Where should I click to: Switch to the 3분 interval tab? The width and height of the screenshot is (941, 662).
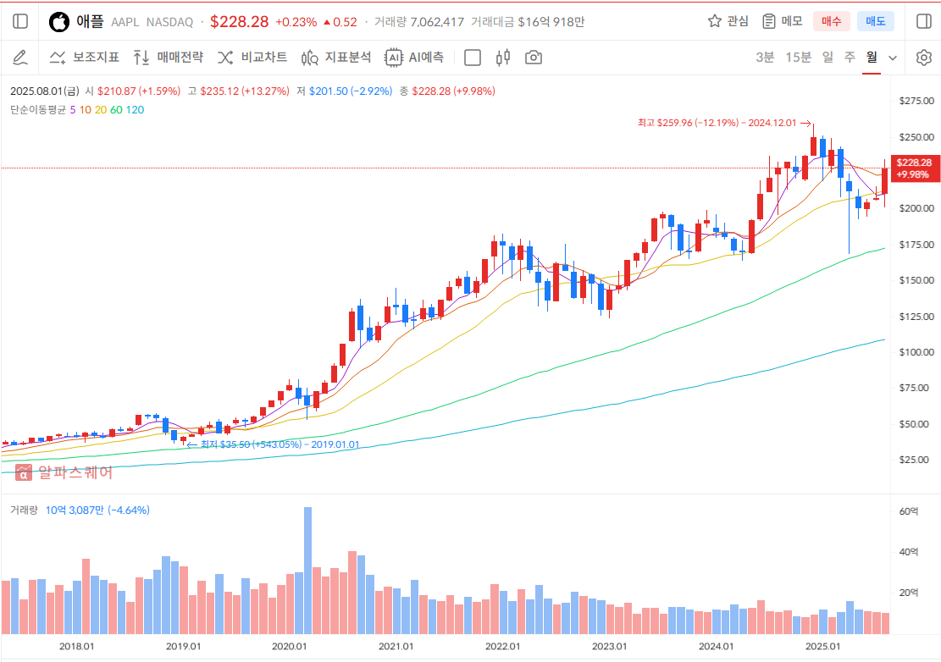765,58
